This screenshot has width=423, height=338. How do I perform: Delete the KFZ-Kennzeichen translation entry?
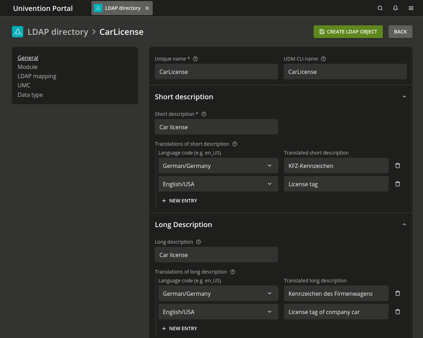tap(398, 165)
